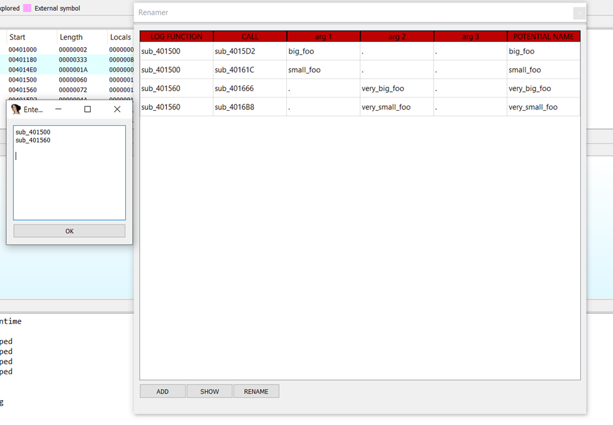Click the very_big_foo arg 2 cell
This screenshot has width=613, height=425.
(396, 89)
